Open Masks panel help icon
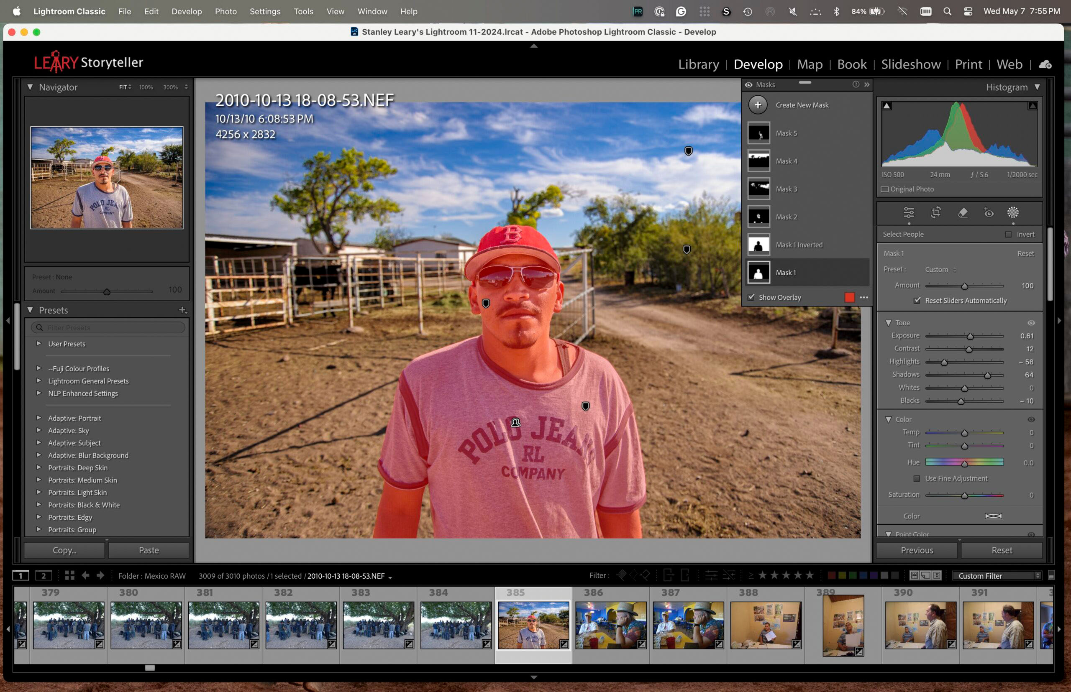This screenshot has width=1071, height=692. coord(856,84)
